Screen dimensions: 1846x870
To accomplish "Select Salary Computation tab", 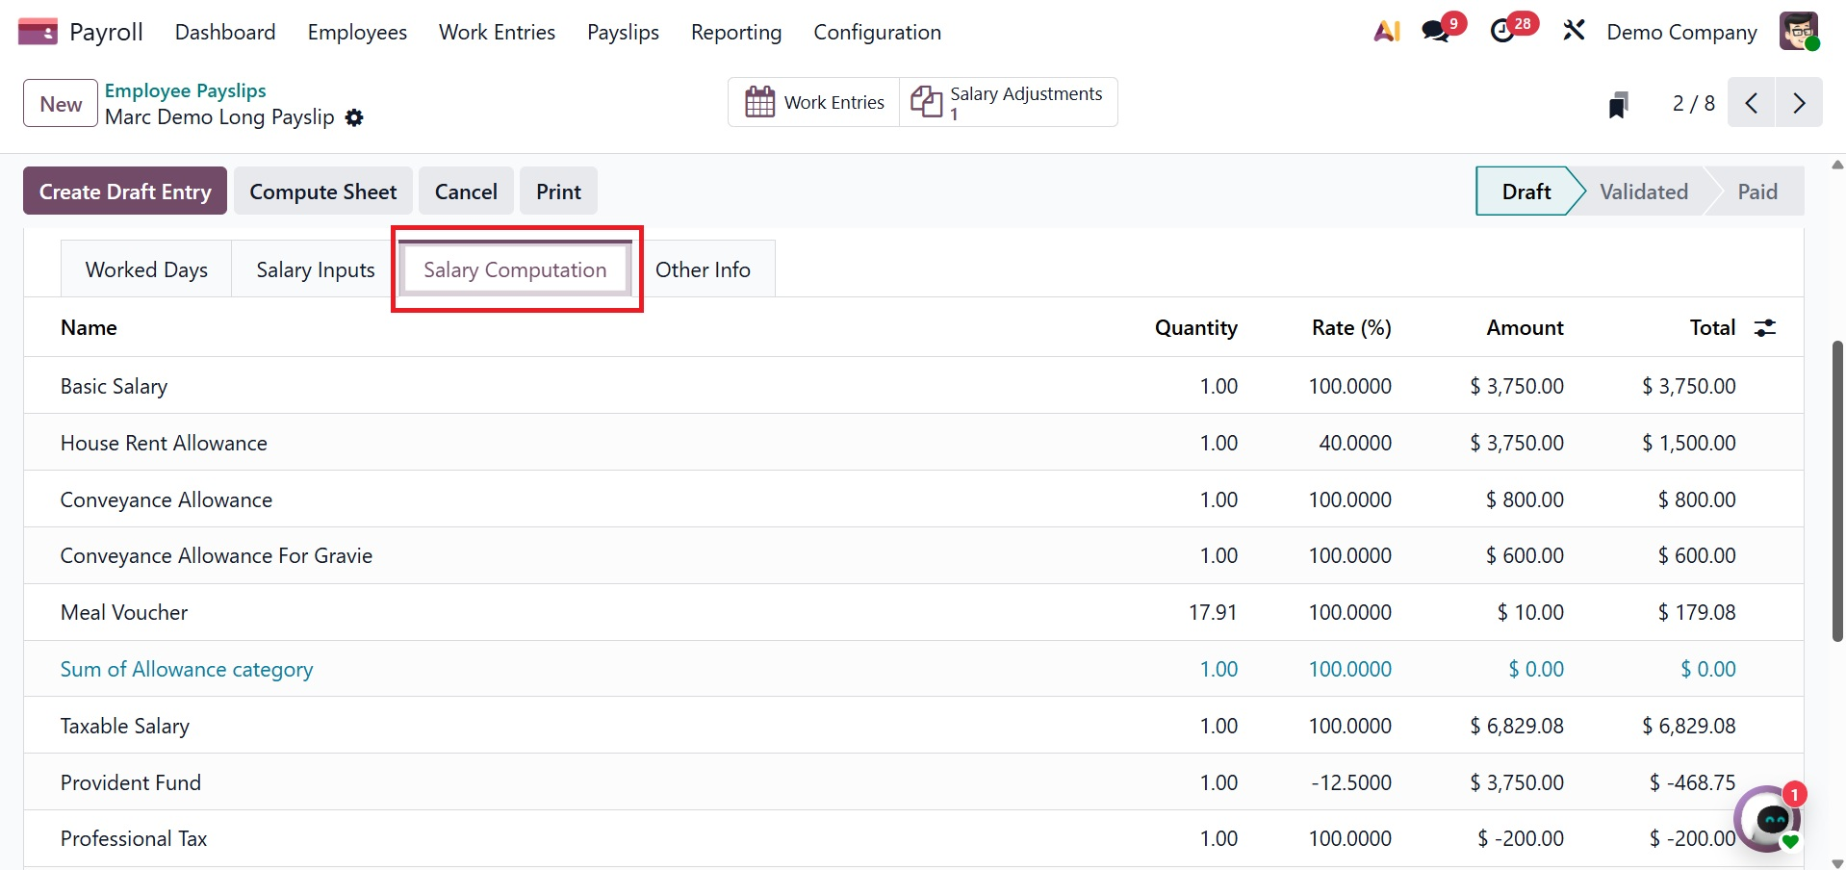I will tap(515, 269).
